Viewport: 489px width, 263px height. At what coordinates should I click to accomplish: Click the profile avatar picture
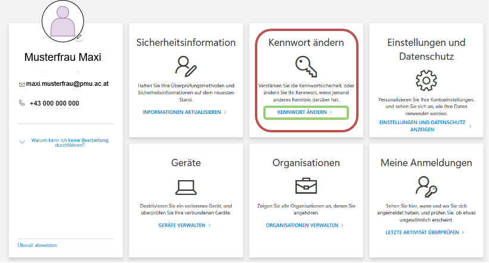63,23
